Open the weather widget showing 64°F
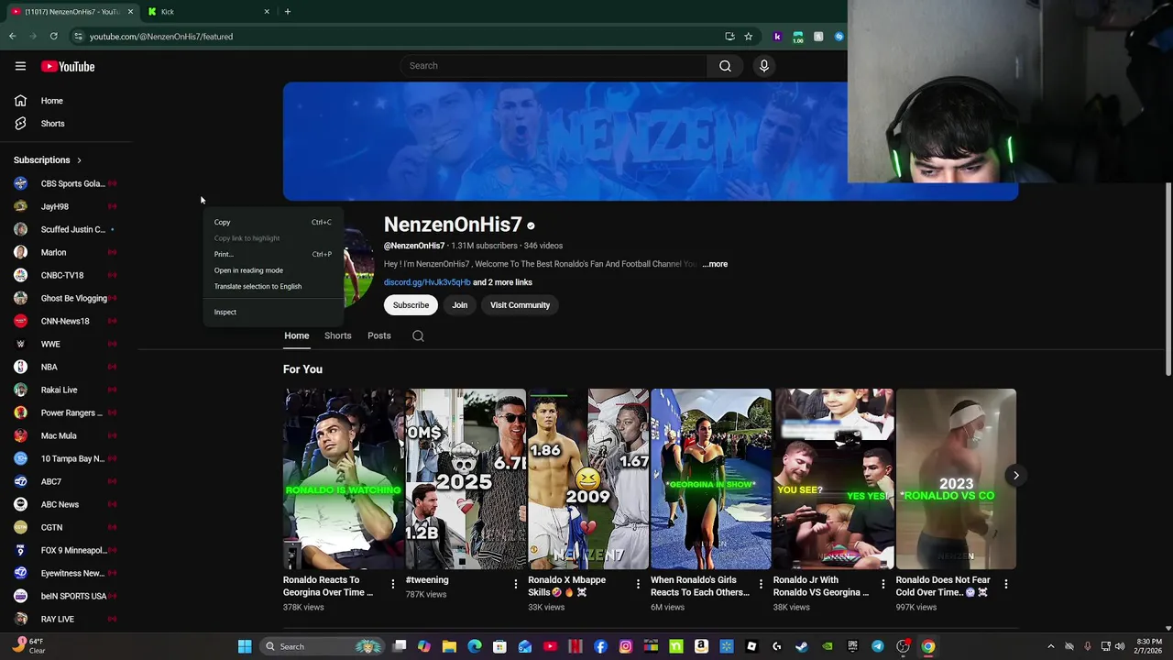1173x660 pixels. pos(27,646)
